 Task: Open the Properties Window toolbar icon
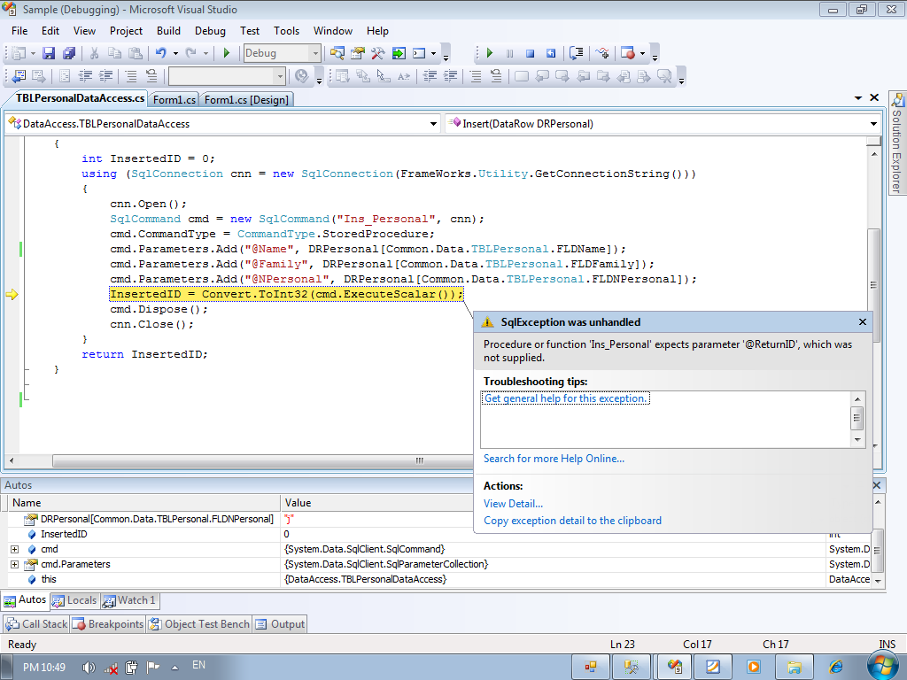pos(358,53)
